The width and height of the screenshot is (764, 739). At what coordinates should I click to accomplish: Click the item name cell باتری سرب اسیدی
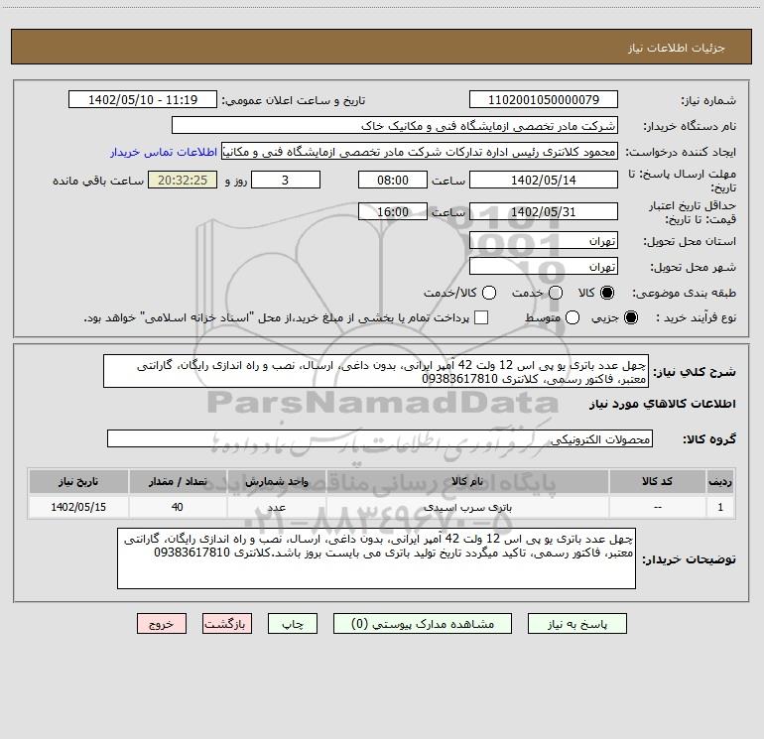[x=467, y=507]
